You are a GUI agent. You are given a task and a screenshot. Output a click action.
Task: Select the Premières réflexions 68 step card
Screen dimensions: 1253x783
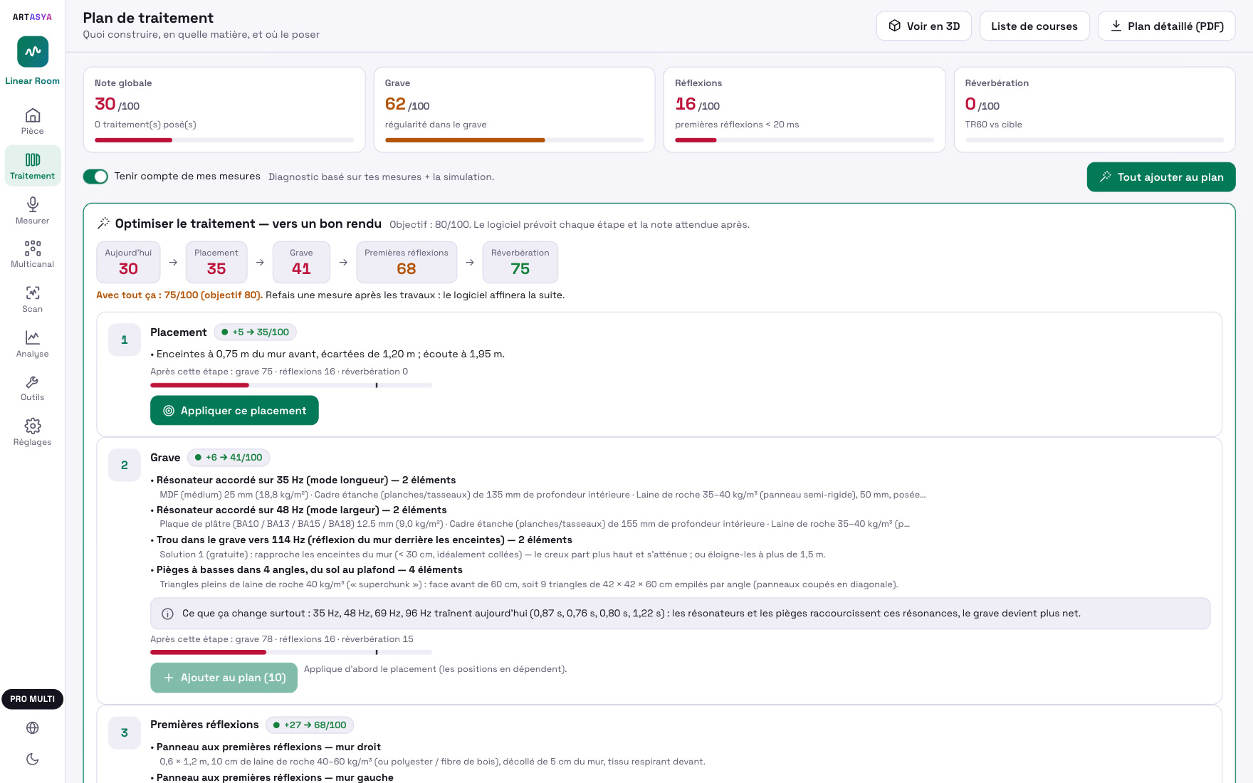(x=407, y=262)
